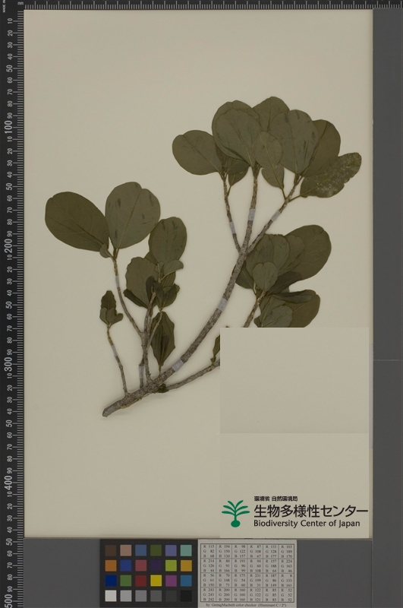The height and width of the screenshot is (608, 403).
Task: Click the Biodiversity Center of Japan text
Action: 307,524
